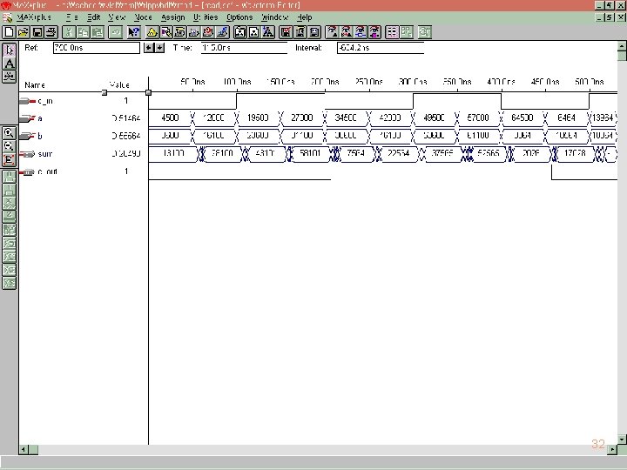Click the 27000 segment of waveform a
The height and width of the screenshot is (470, 627).
pos(301,117)
